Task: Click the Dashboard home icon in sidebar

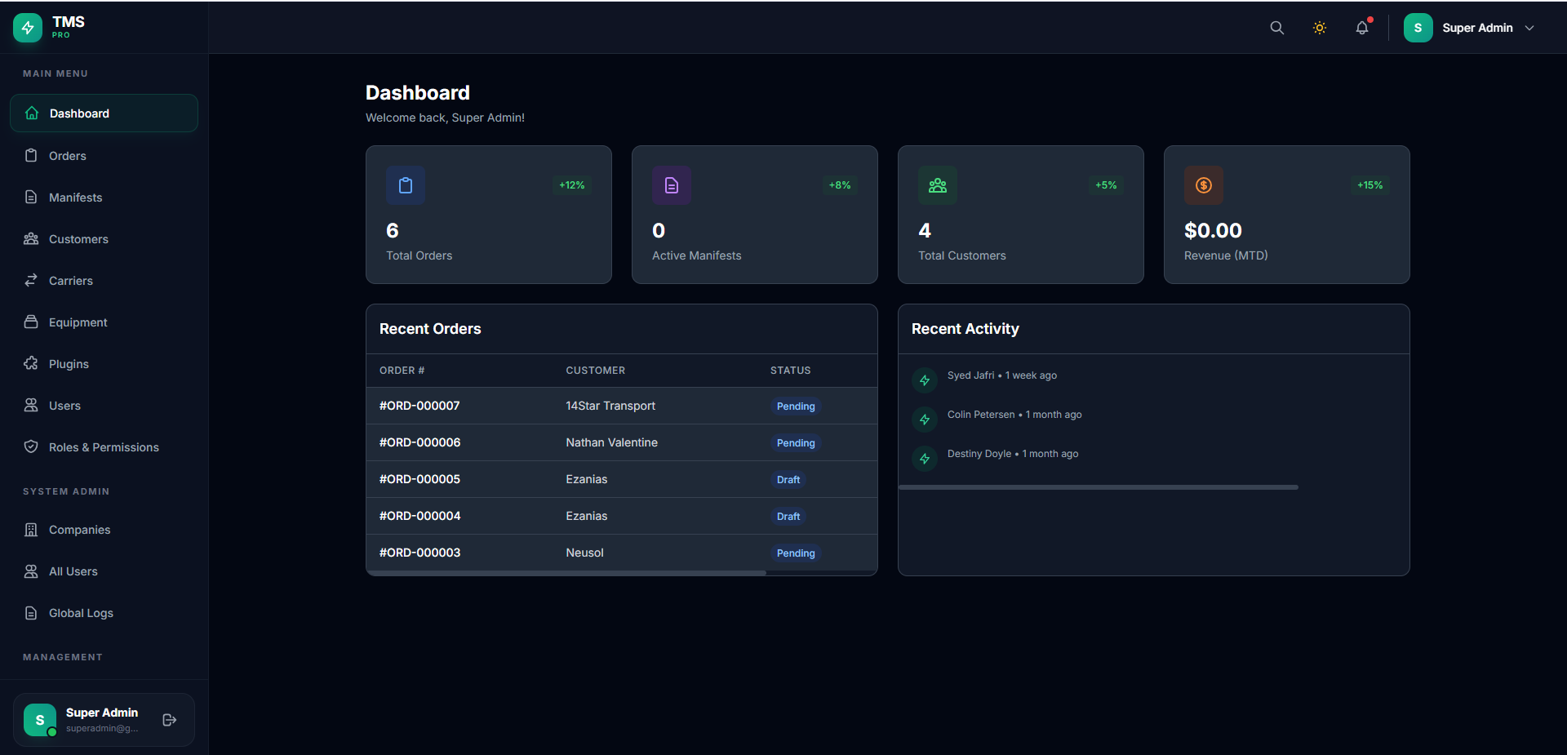Action: pos(32,113)
